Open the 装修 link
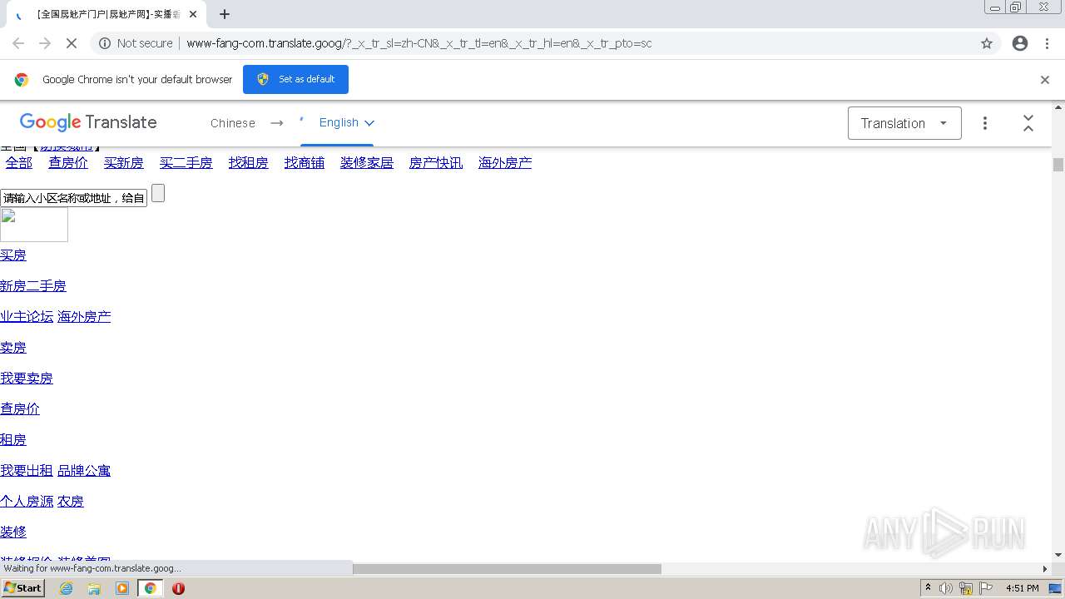Image resolution: width=1065 pixels, height=599 pixels. (x=13, y=532)
